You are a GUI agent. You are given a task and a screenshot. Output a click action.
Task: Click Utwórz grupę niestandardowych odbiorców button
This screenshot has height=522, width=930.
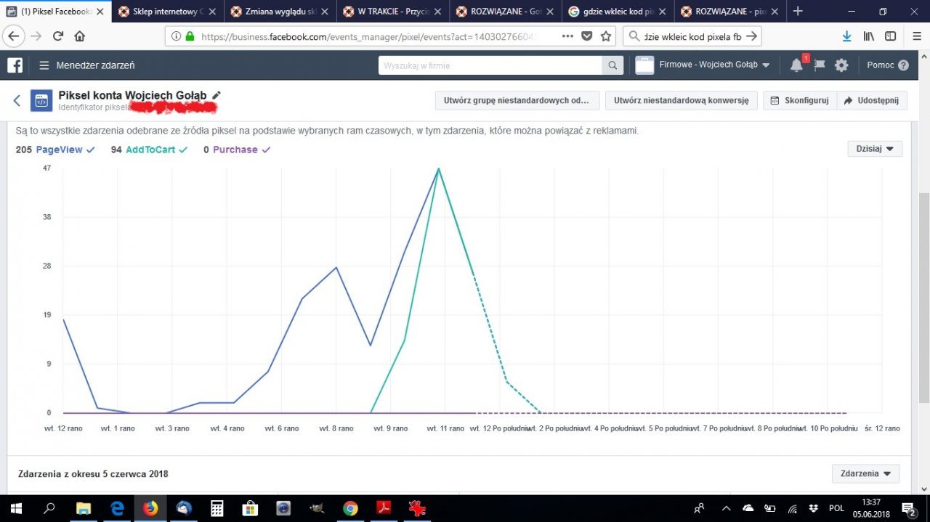pyautogui.click(x=517, y=101)
